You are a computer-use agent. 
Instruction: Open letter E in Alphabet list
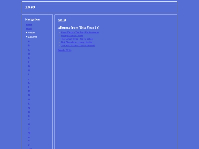(29, 58)
